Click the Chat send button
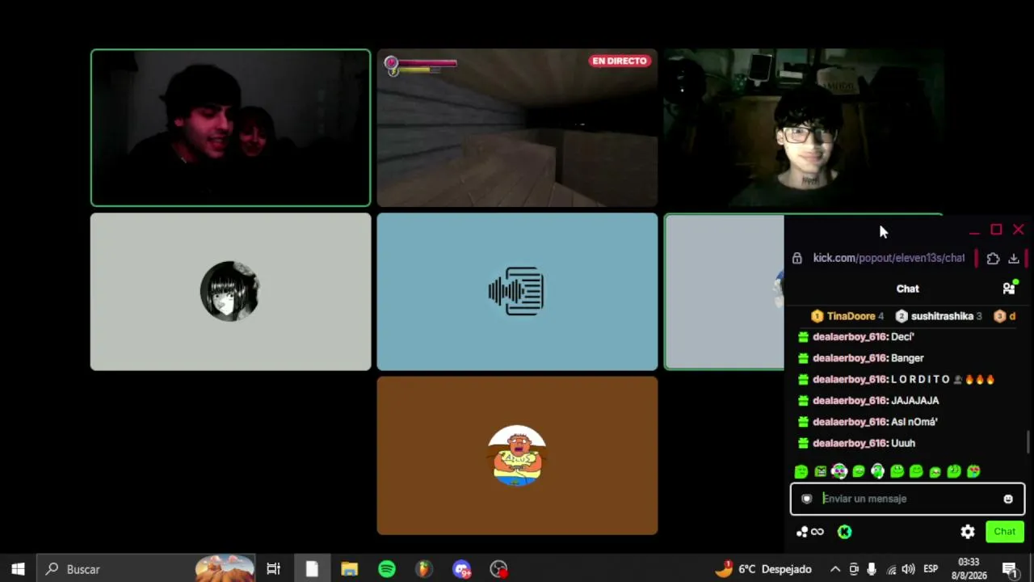Screen dimensions: 1034x582 coord(1005,531)
